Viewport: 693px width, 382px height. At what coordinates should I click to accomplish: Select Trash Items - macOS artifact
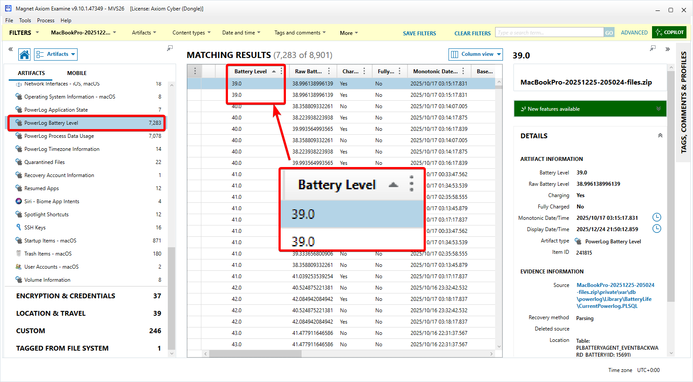tap(88, 254)
